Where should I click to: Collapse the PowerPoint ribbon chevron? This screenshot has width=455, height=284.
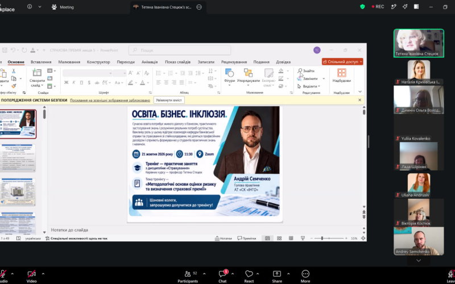click(360, 91)
